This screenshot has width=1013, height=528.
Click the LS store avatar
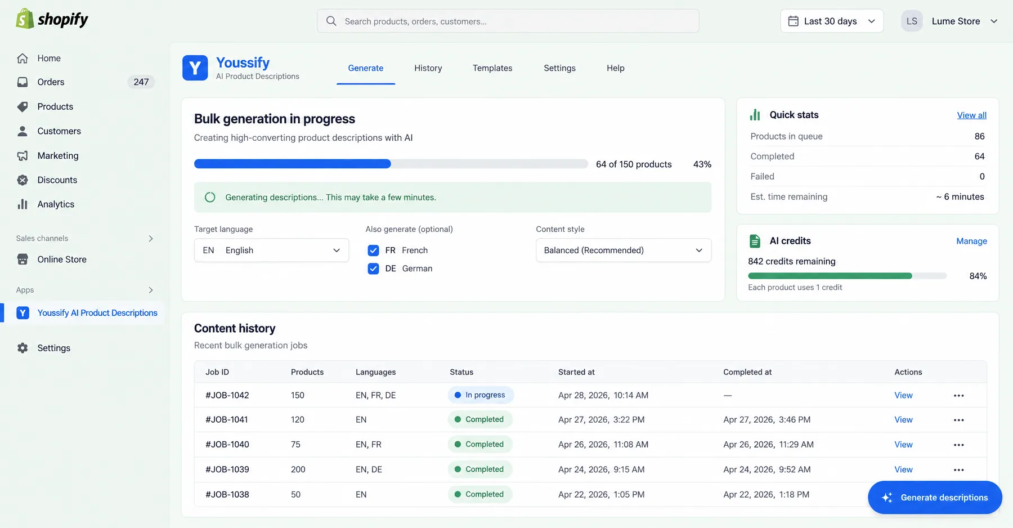(x=912, y=21)
